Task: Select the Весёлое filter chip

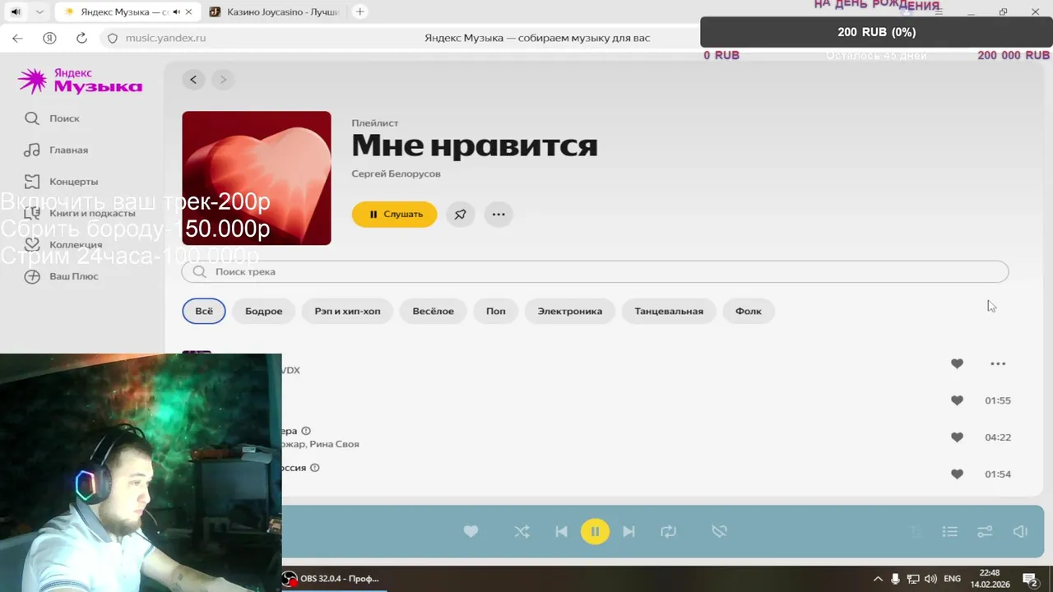Action: pos(433,311)
